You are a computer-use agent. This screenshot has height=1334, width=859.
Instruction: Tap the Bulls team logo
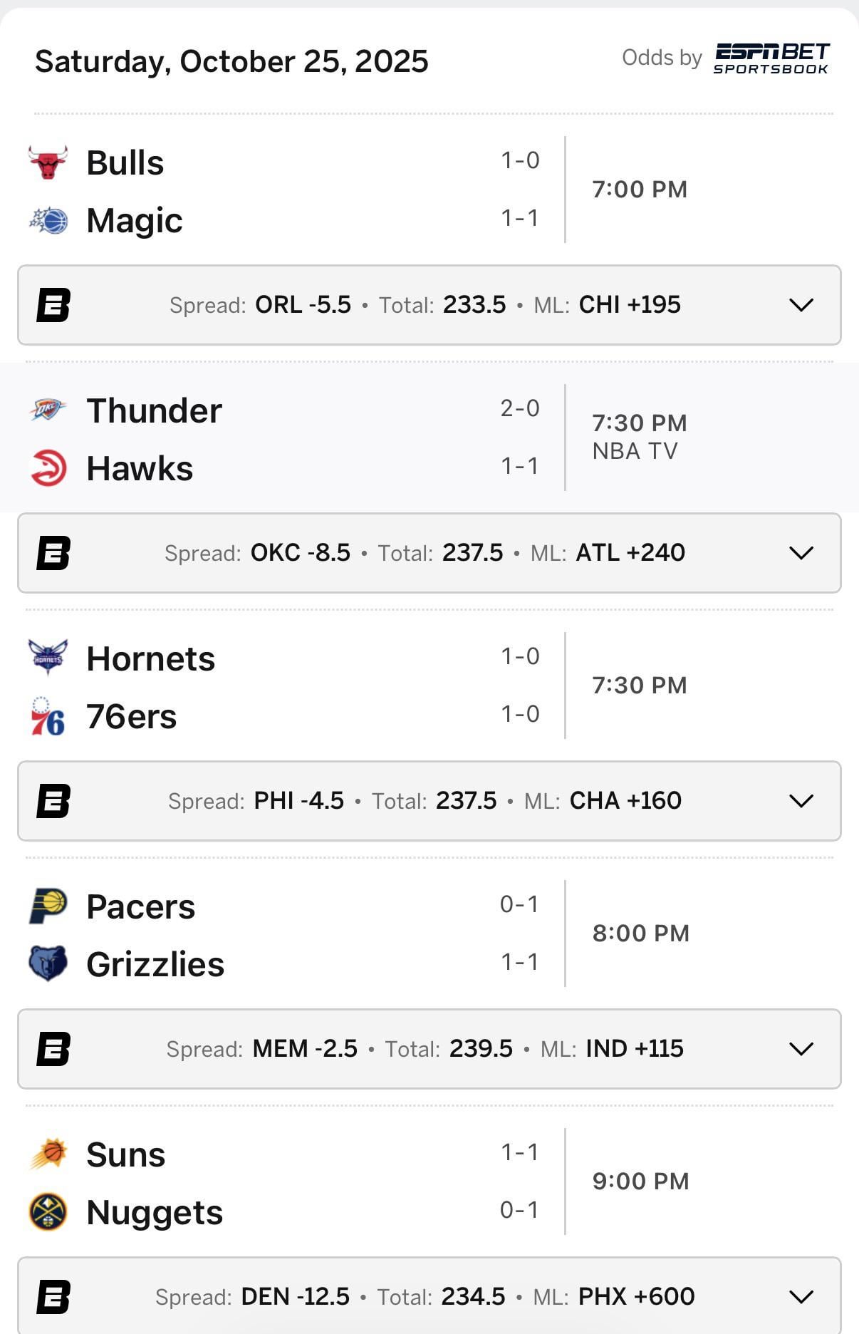[48, 162]
